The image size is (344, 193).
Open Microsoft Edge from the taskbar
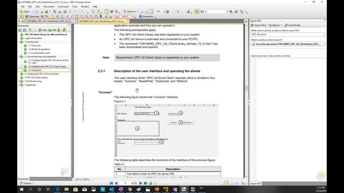coord(58,189)
